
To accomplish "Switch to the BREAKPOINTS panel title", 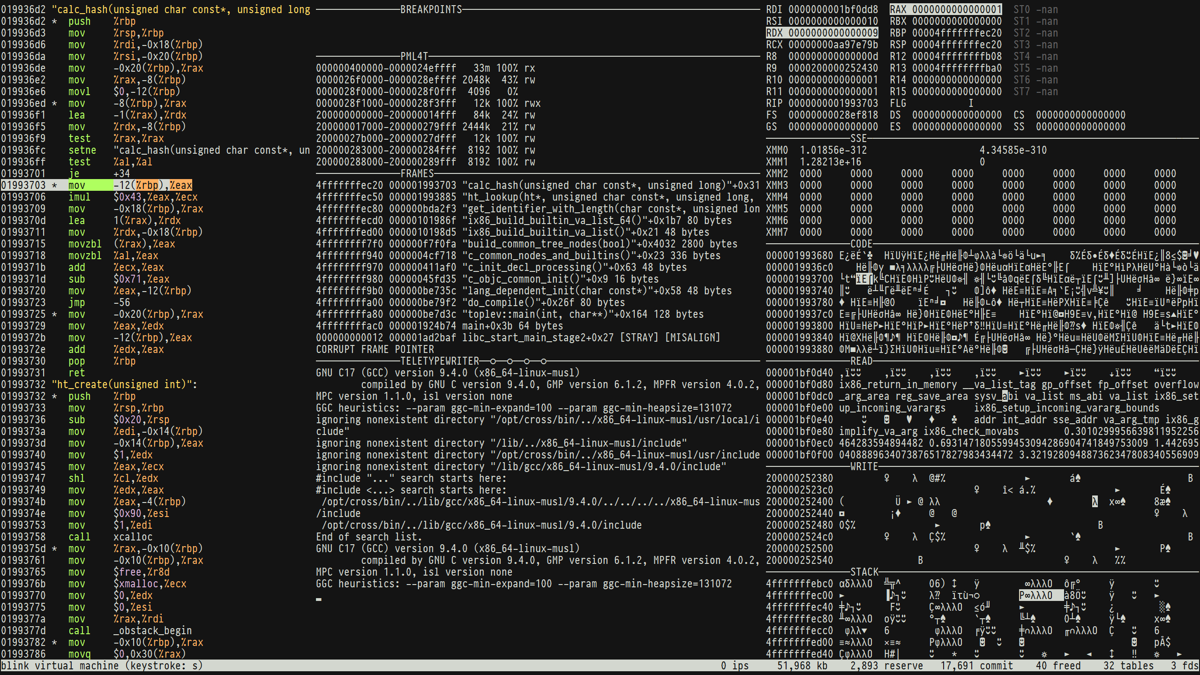I will pyautogui.click(x=431, y=9).
